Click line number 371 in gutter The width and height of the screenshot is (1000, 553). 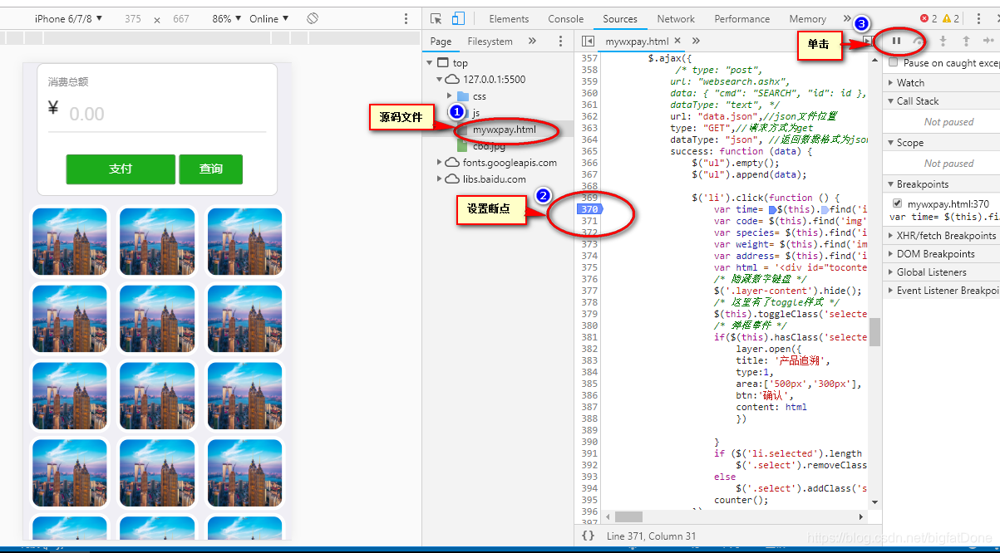tap(589, 221)
